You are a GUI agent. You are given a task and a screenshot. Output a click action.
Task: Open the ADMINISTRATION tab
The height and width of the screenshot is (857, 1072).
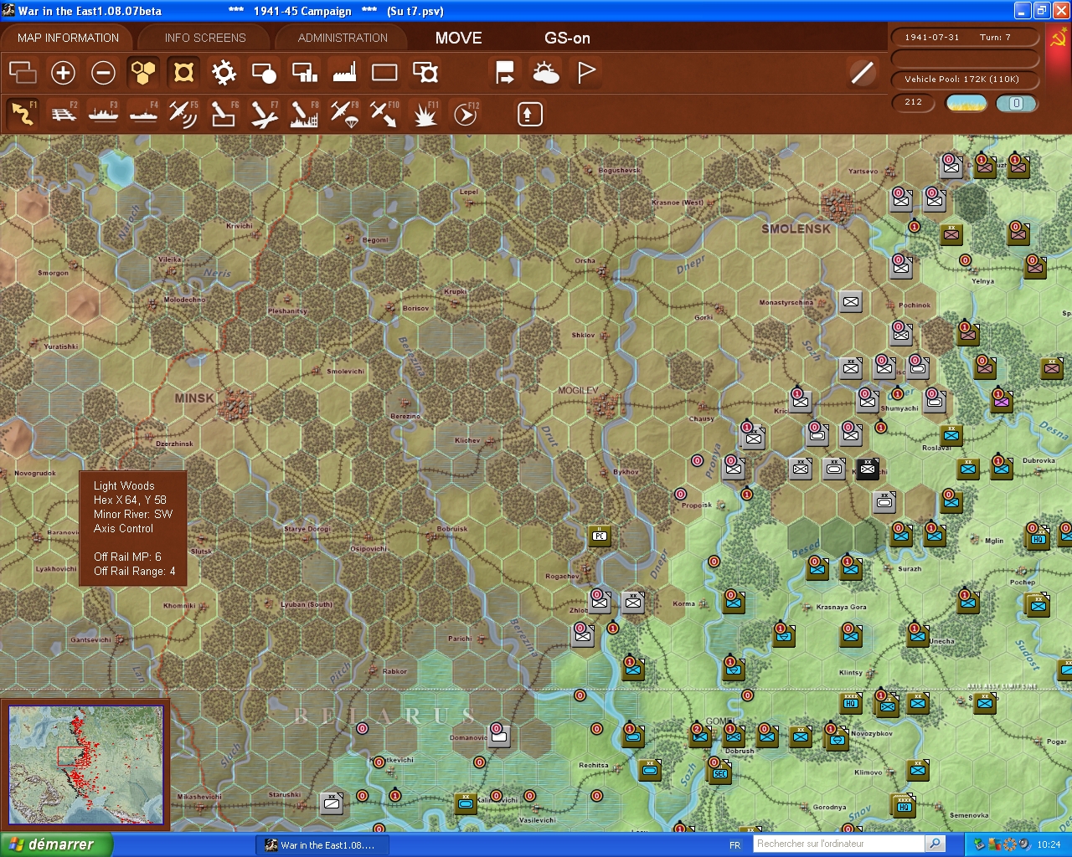pyautogui.click(x=343, y=38)
